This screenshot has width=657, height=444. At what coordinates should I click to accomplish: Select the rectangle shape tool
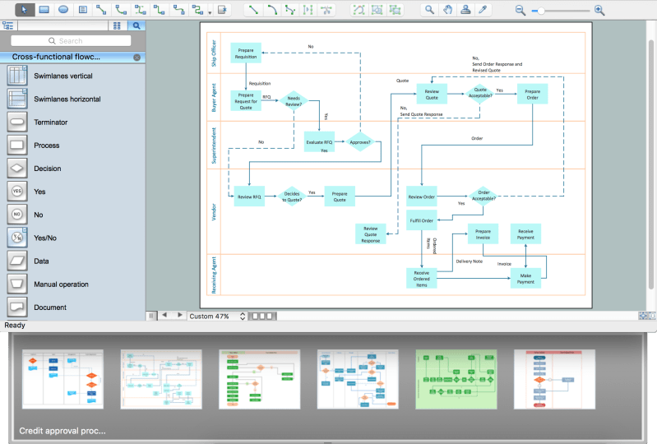pos(44,9)
